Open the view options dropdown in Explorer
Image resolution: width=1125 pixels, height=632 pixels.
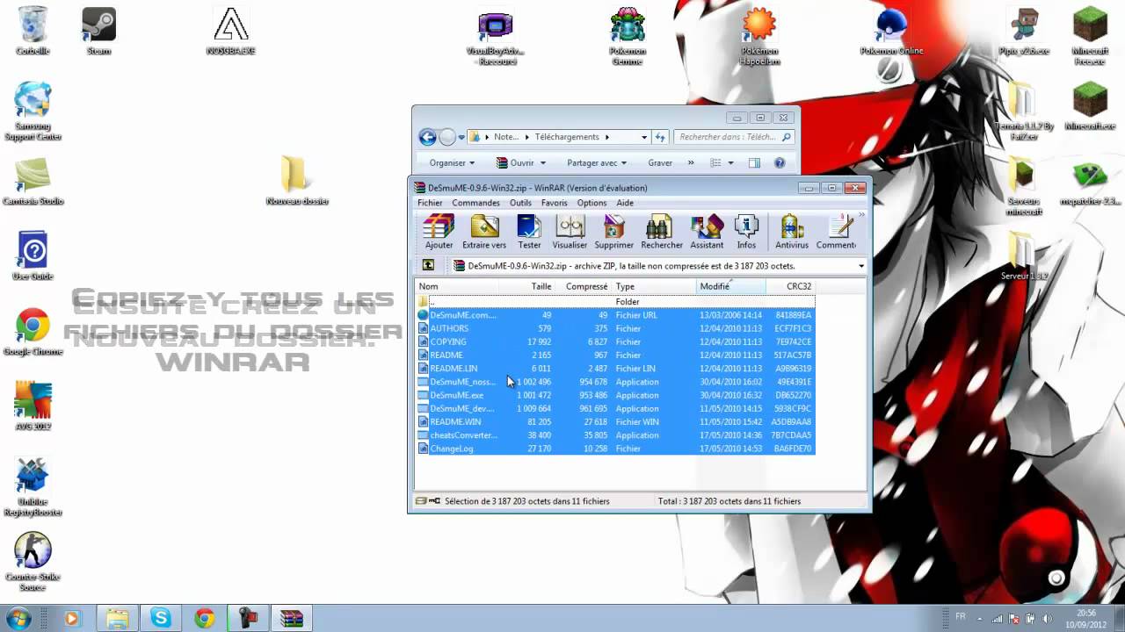click(730, 163)
